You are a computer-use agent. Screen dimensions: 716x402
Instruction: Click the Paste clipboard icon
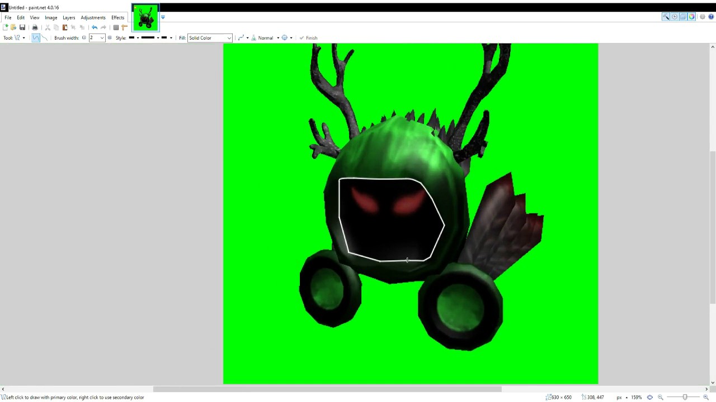tap(65, 27)
